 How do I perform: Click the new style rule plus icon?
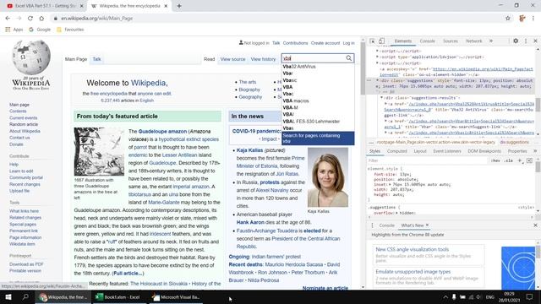(520, 160)
